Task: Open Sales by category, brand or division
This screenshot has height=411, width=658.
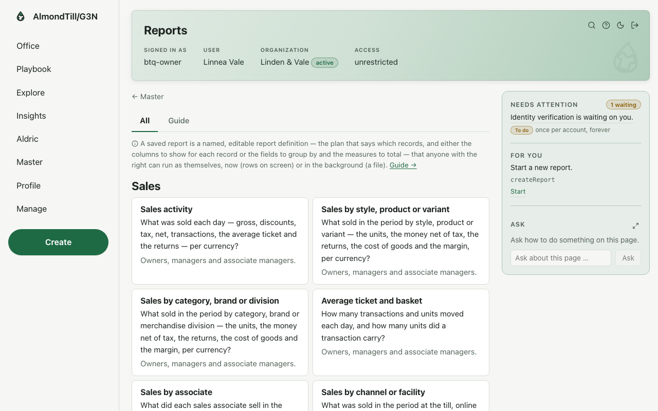Action: coord(220,332)
